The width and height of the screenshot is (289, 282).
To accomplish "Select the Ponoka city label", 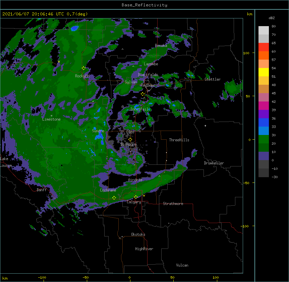I will (161, 46).
